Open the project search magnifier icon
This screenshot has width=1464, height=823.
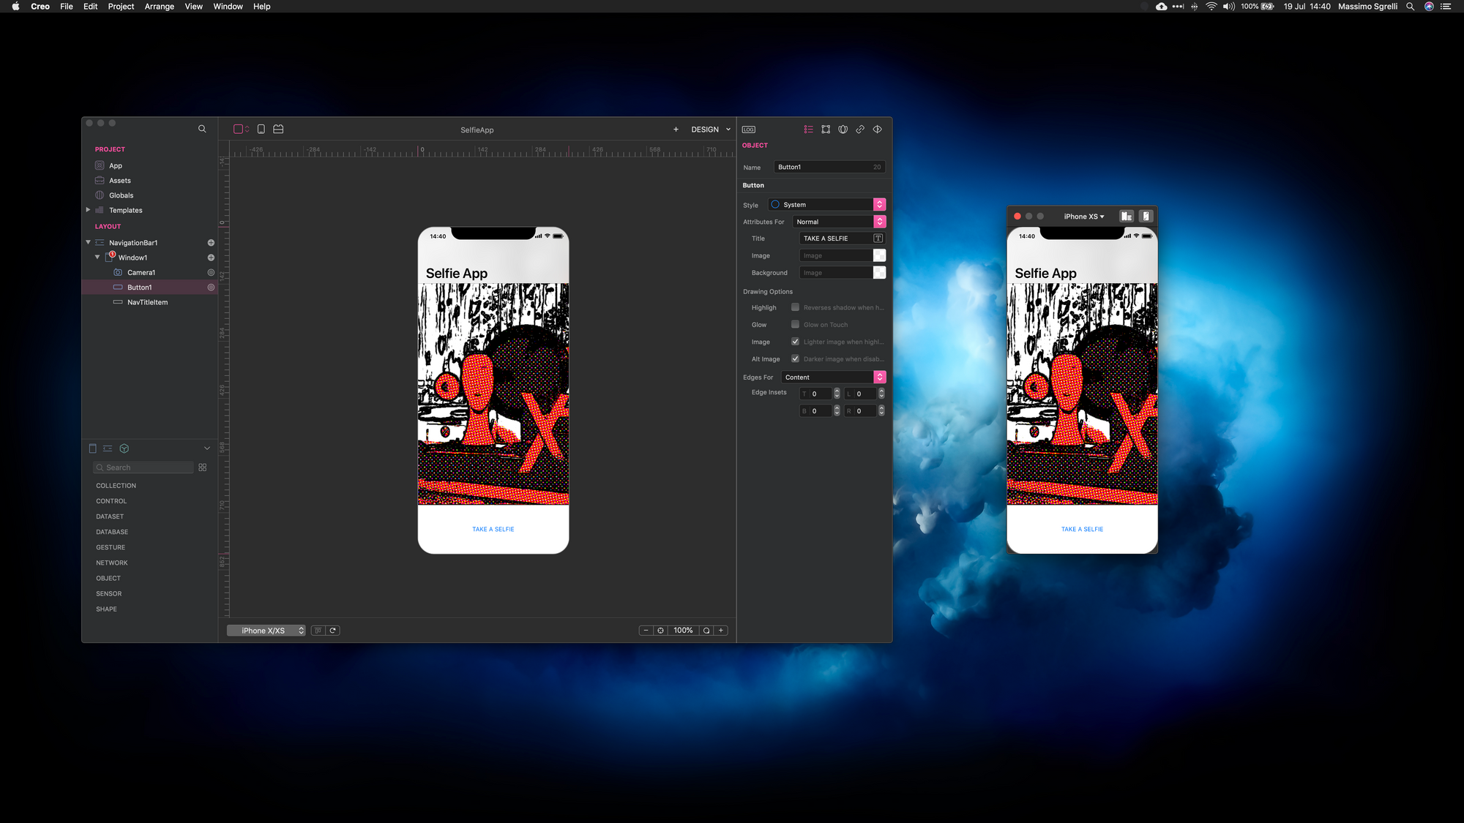(202, 129)
